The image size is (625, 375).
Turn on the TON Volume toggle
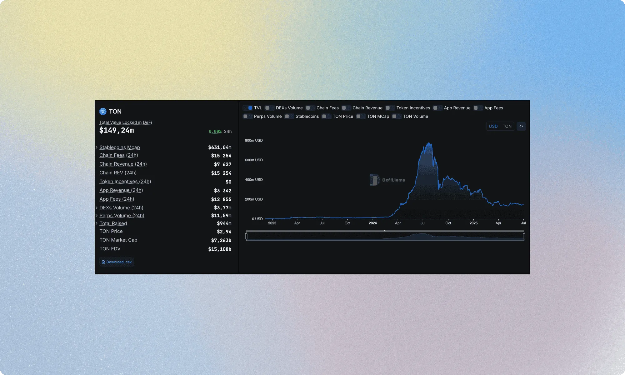click(397, 116)
